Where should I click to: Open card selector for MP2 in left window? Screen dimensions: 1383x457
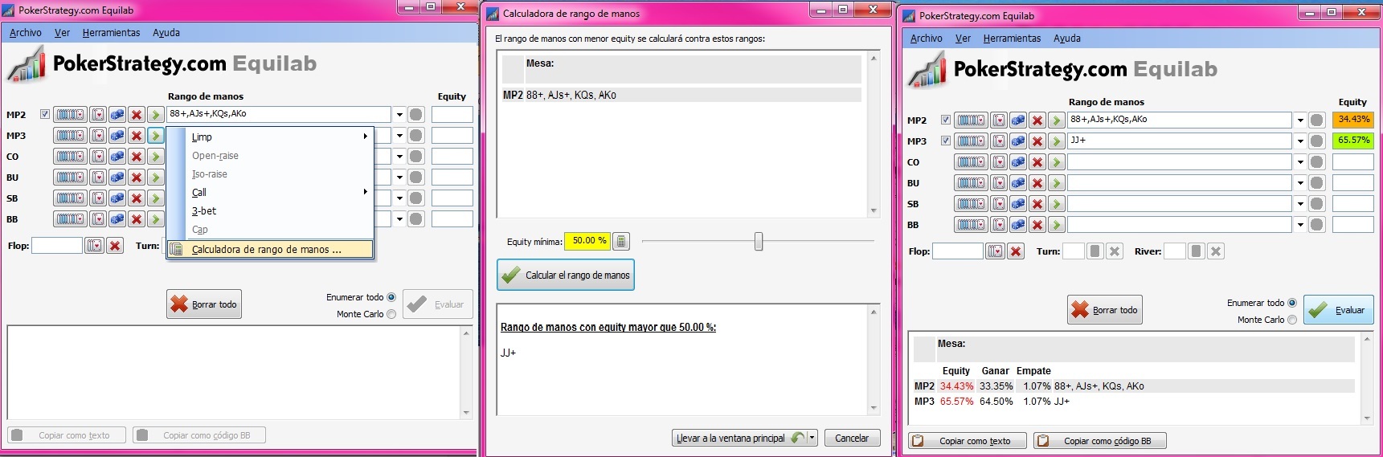pos(98,115)
